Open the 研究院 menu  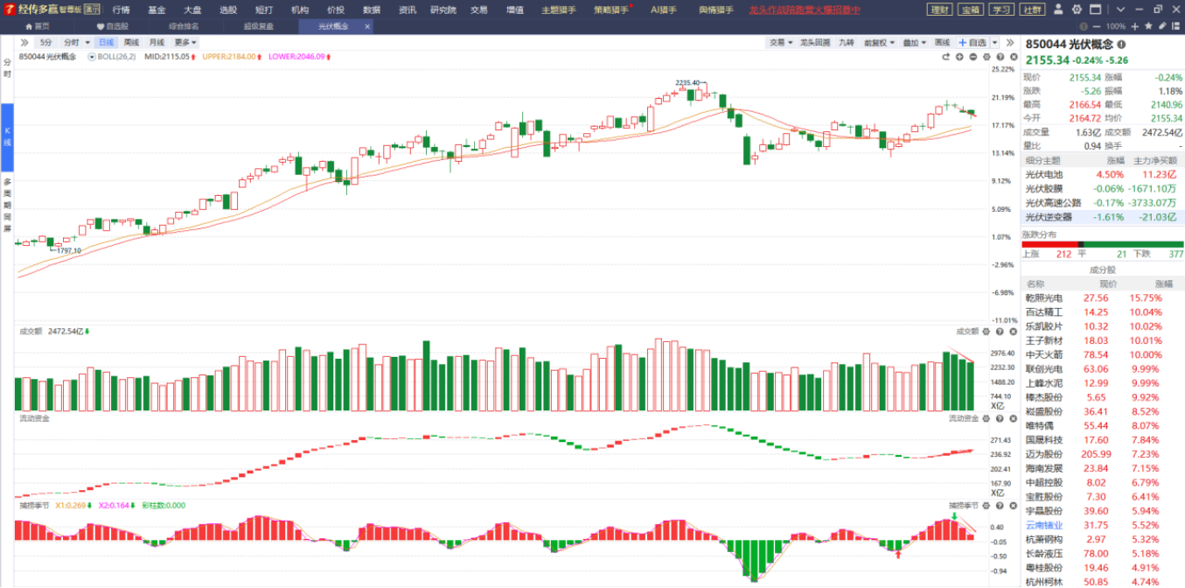pos(443,10)
